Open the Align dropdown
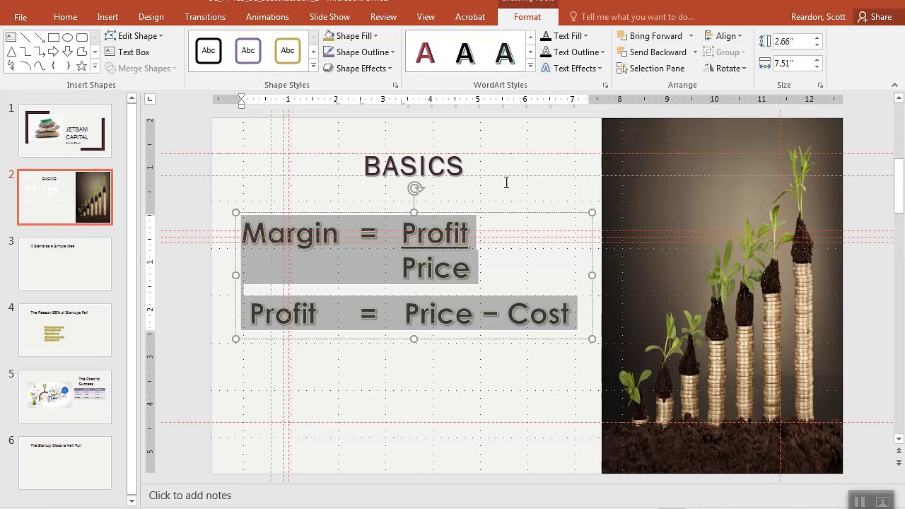The width and height of the screenshot is (905, 509). pyautogui.click(x=723, y=35)
